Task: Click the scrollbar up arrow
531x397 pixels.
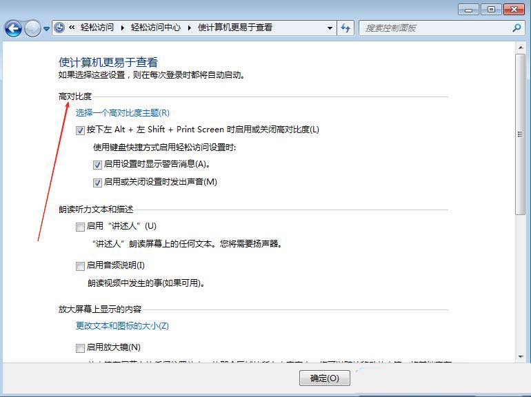Action: click(x=521, y=45)
